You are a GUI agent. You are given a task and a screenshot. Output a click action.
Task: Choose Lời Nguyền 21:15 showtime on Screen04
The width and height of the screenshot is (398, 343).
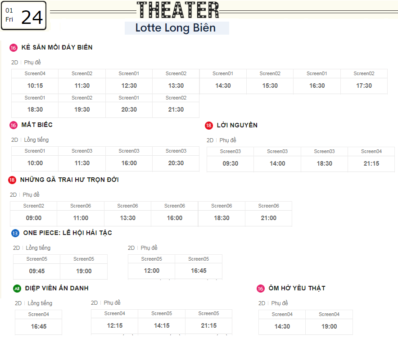pyautogui.click(x=371, y=159)
